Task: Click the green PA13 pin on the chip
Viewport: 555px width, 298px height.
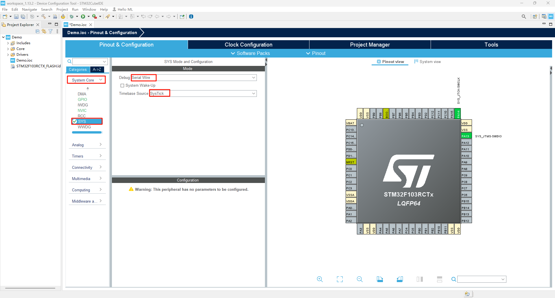Action: tap(467, 136)
